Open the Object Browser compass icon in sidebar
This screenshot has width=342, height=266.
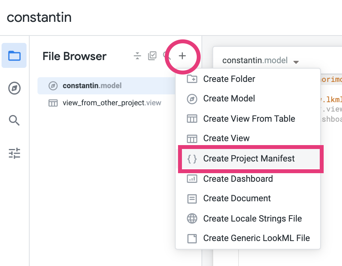(x=14, y=88)
